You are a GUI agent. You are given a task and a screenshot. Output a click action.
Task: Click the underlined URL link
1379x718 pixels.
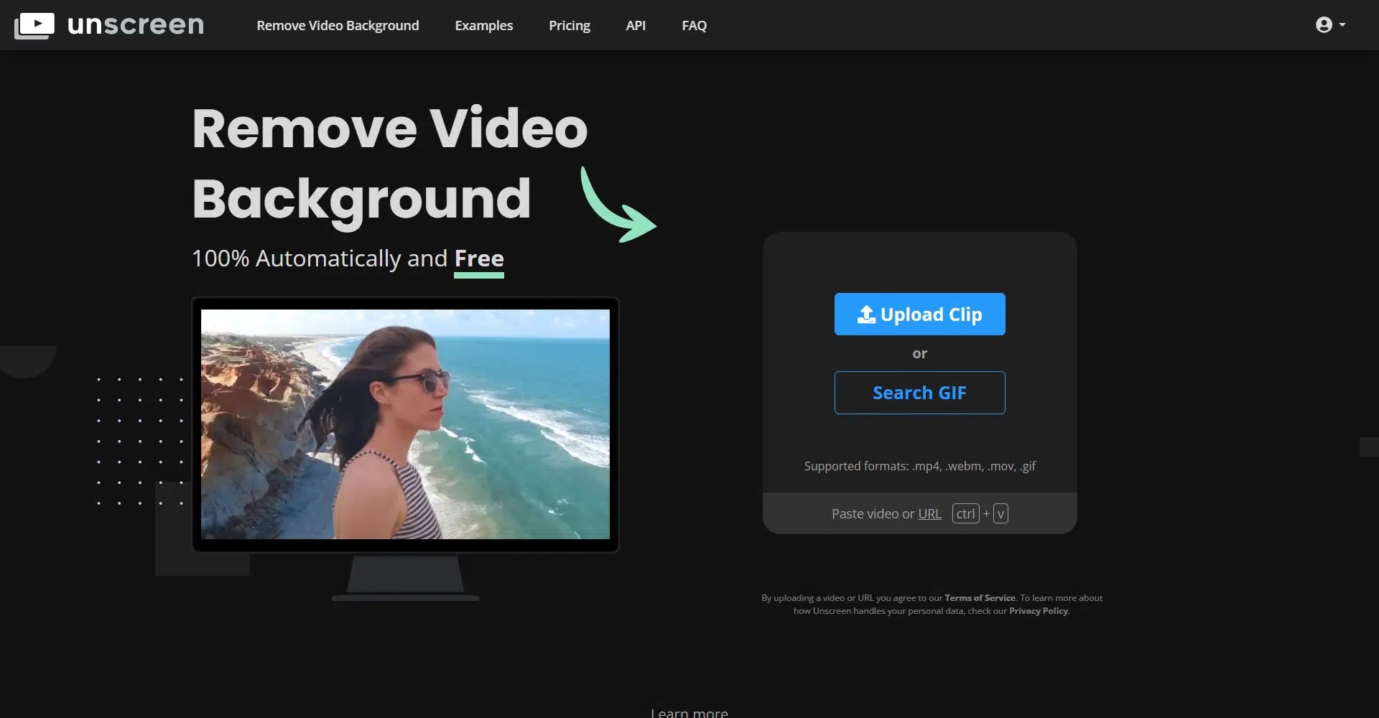[929, 514]
